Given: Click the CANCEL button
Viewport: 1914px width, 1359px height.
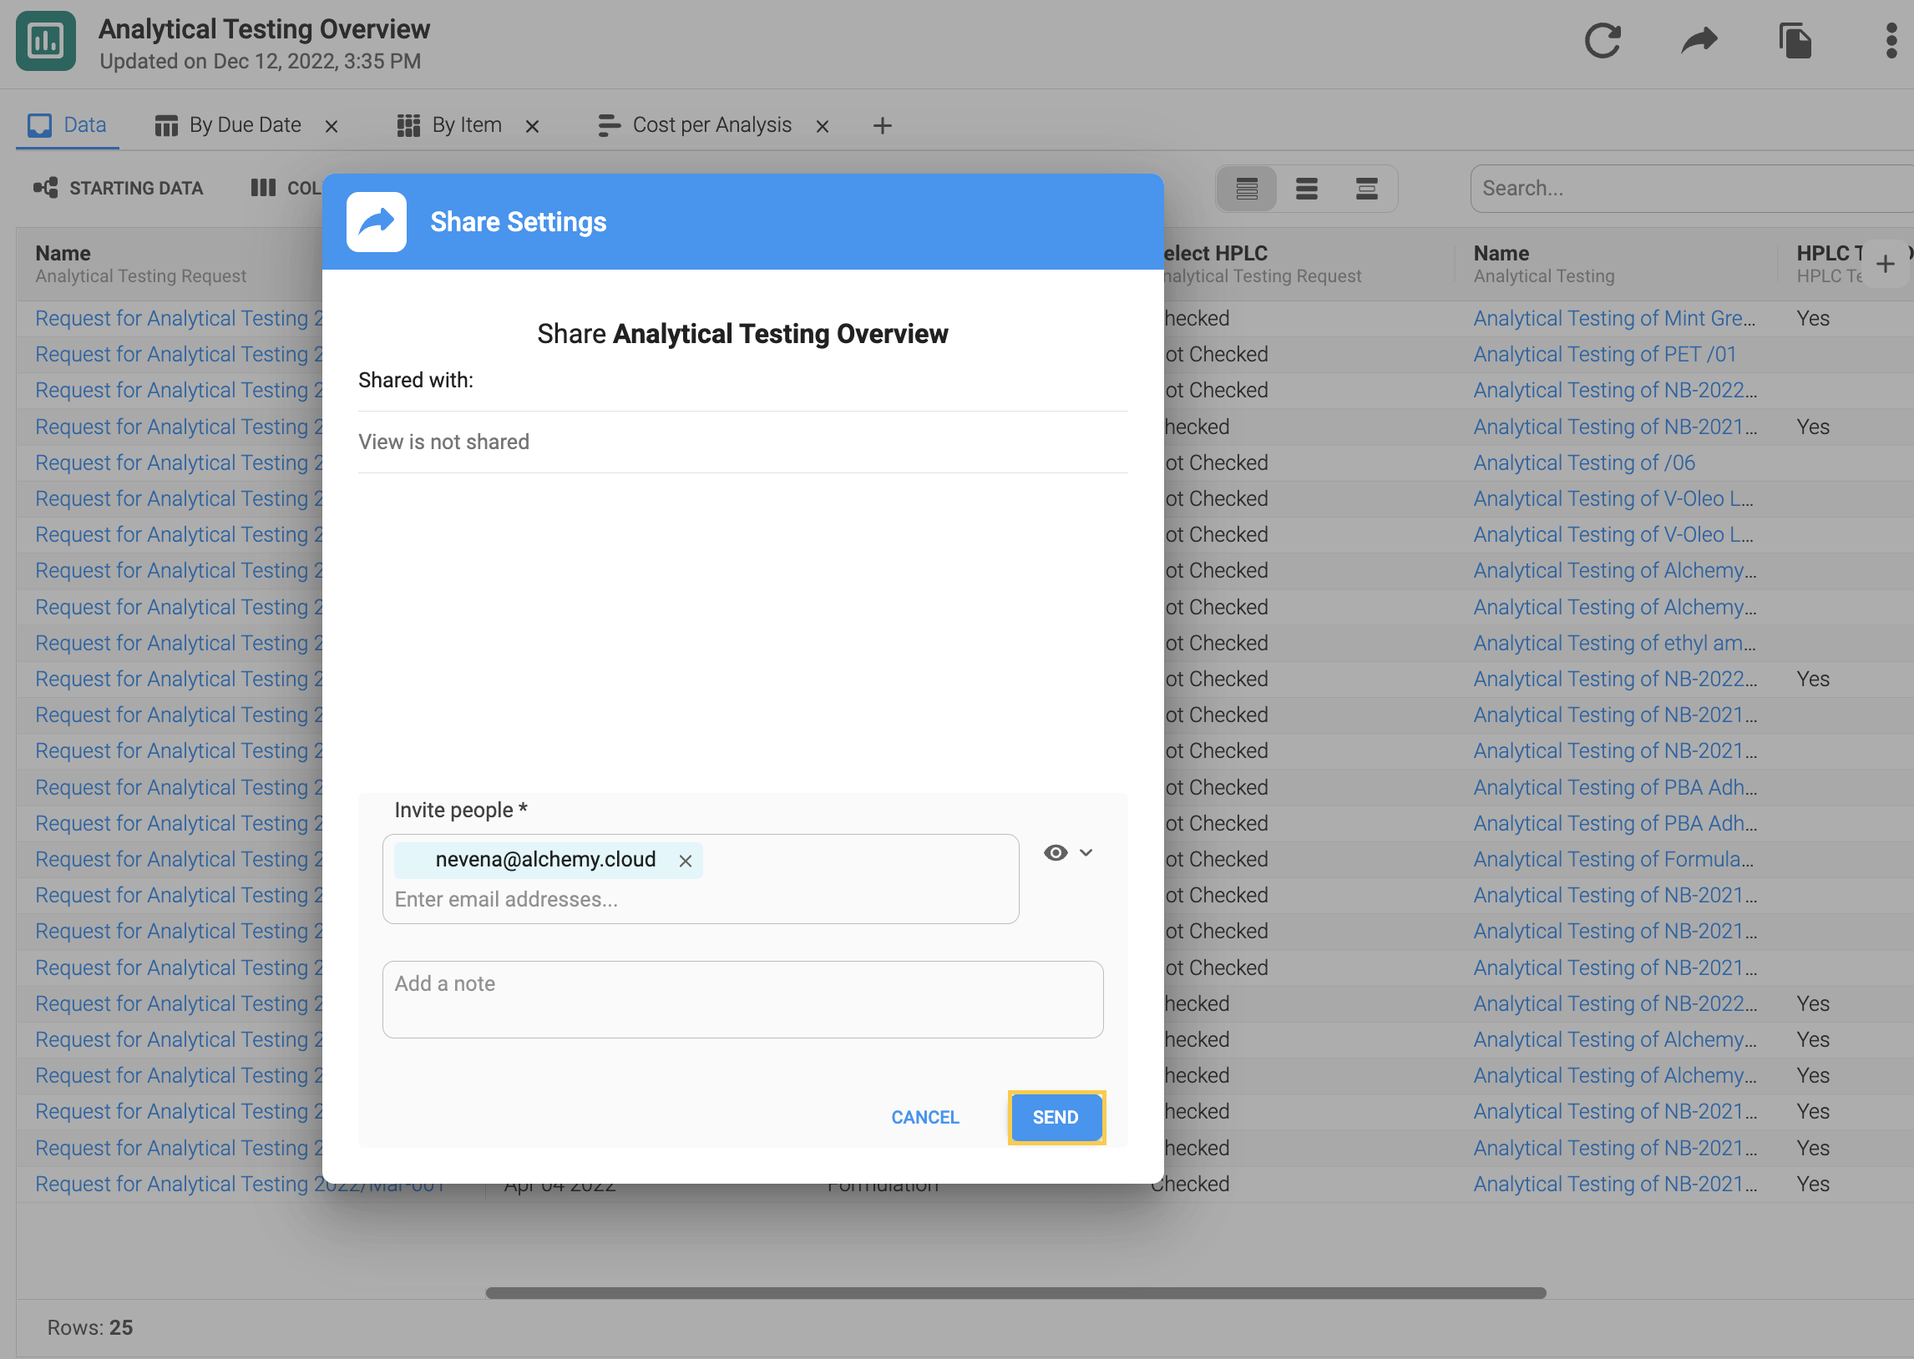Looking at the screenshot, I should (924, 1118).
